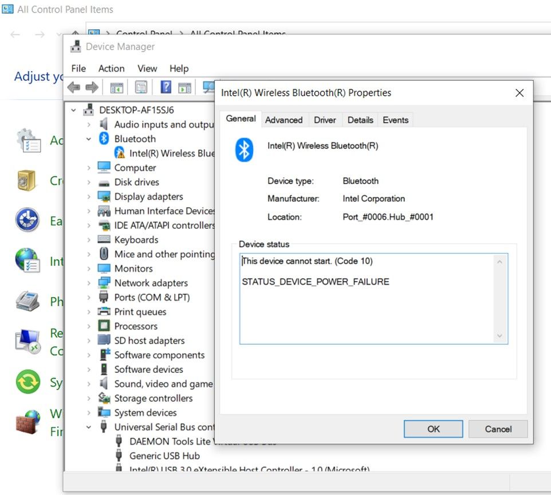
Task: Switch to the Advanced tab
Action: [x=284, y=120]
